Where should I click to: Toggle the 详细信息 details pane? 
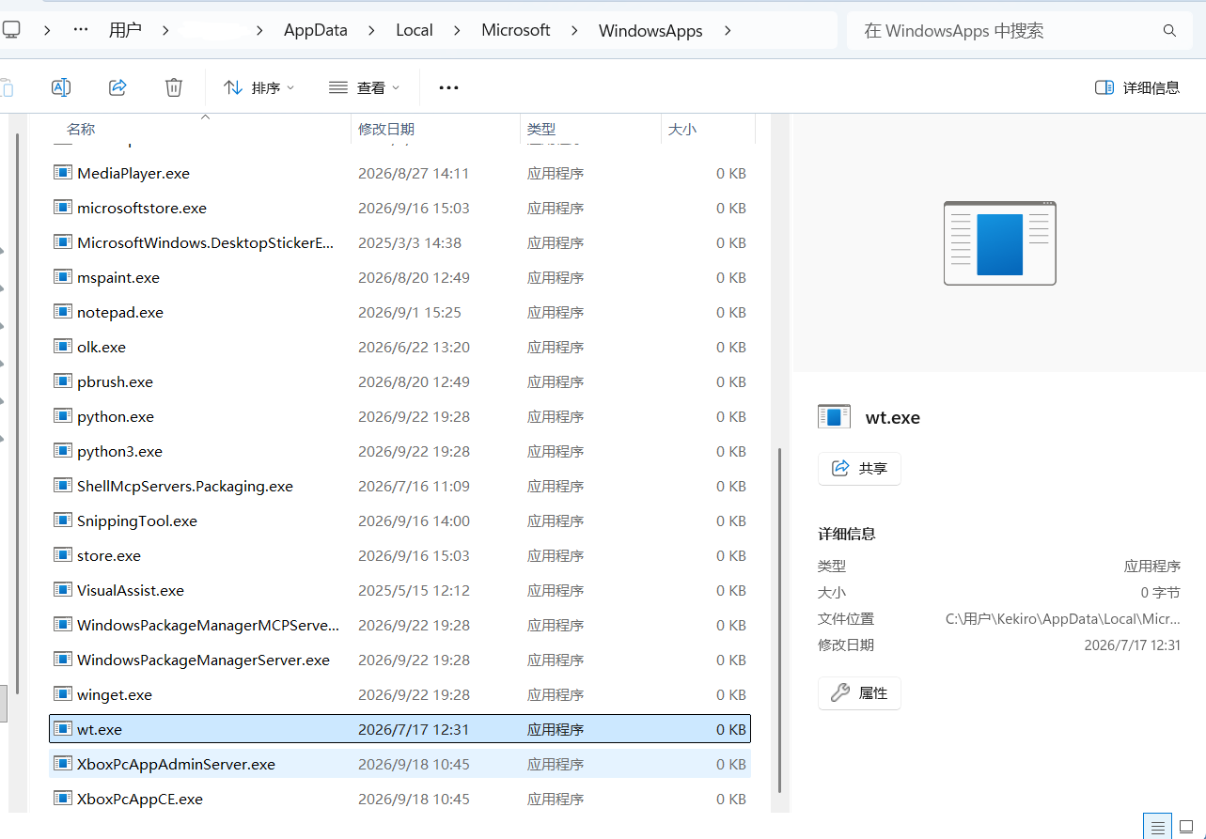click(1137, 87)
